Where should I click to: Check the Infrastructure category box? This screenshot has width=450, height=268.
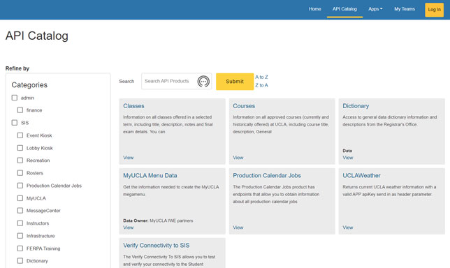click(x=20, y=236)
